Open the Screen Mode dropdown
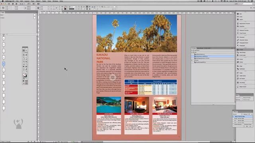This screenshot has height=143, width=255. tap(34, 4)
